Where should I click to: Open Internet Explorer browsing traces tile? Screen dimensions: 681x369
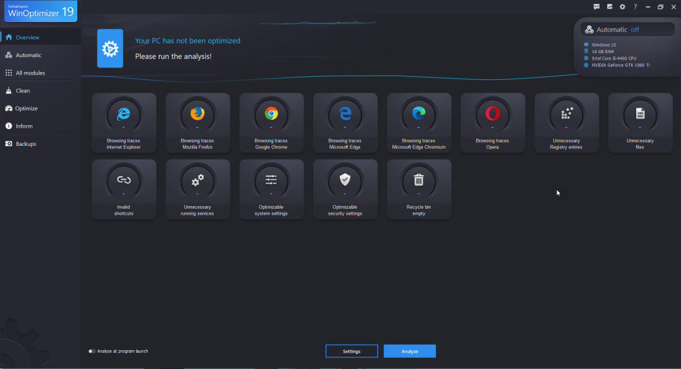(124, 123)
